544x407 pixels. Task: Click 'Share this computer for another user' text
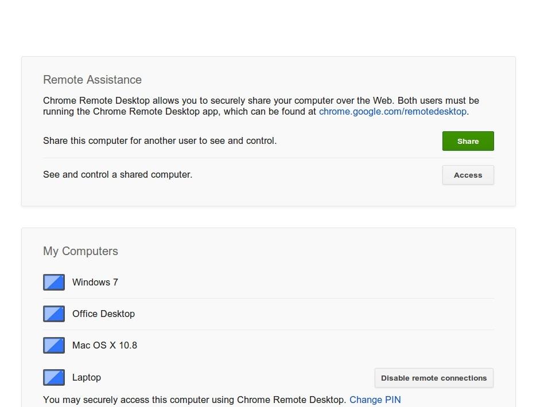point(160,141)
